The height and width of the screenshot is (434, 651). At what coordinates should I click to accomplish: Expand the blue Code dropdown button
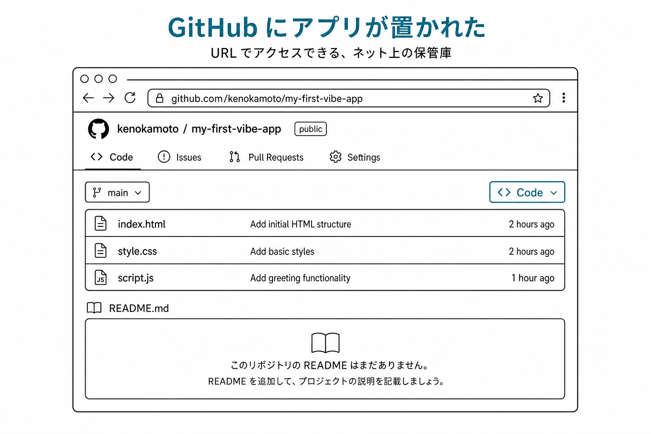527,192
